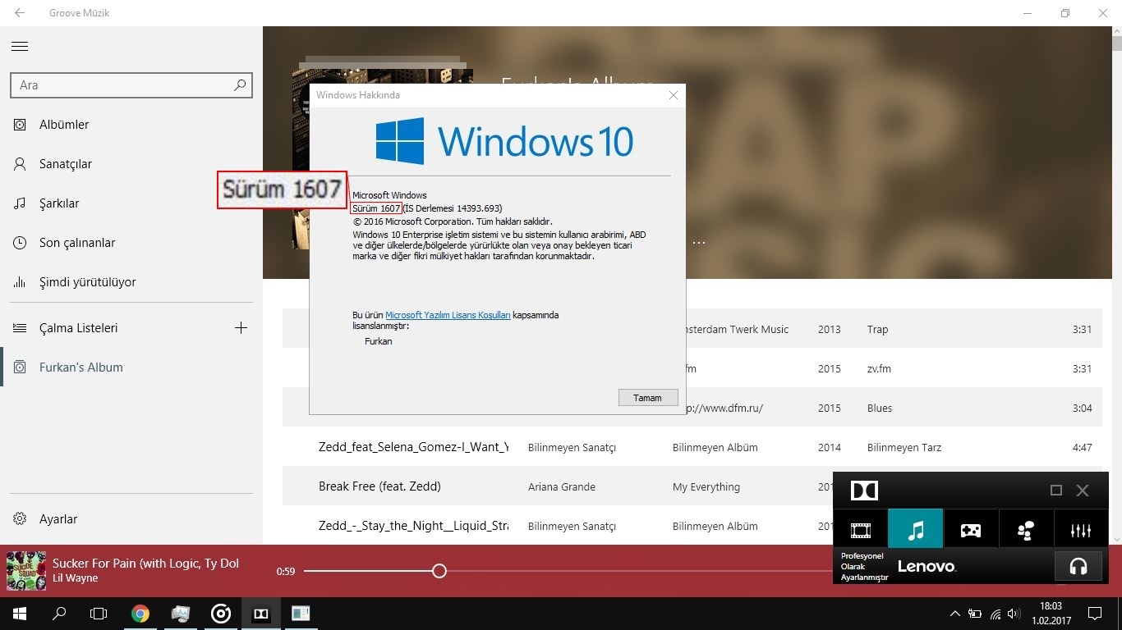Select song Break Free (feat. Zedd)
1122x630 pixels.
click(379, 486)
